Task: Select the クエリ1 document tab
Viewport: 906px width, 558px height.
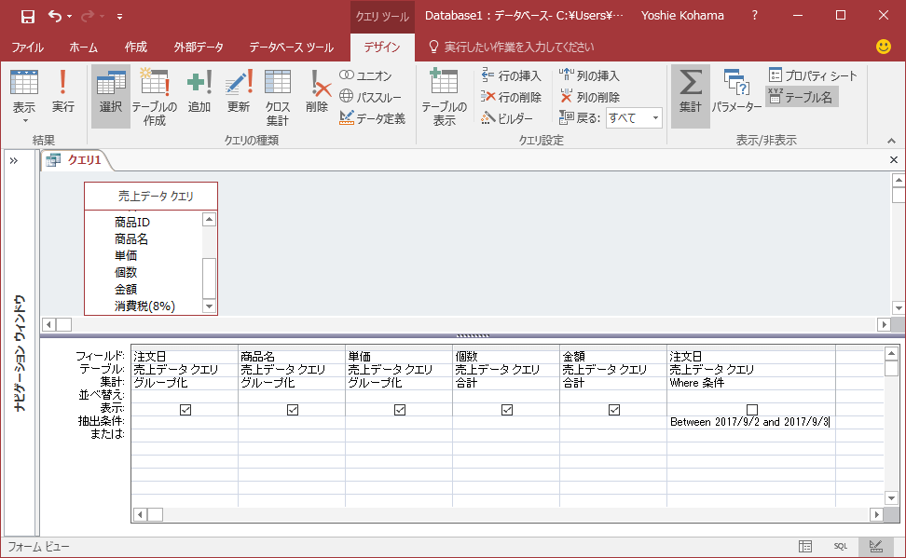Action: point(76,160)
